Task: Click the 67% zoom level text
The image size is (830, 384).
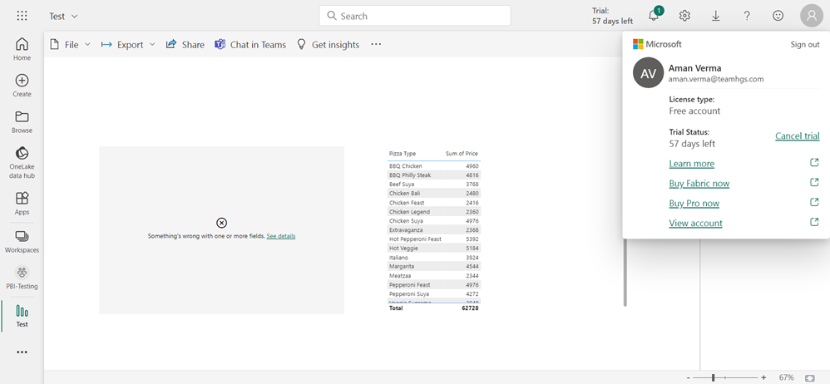Action: [786, 377]
